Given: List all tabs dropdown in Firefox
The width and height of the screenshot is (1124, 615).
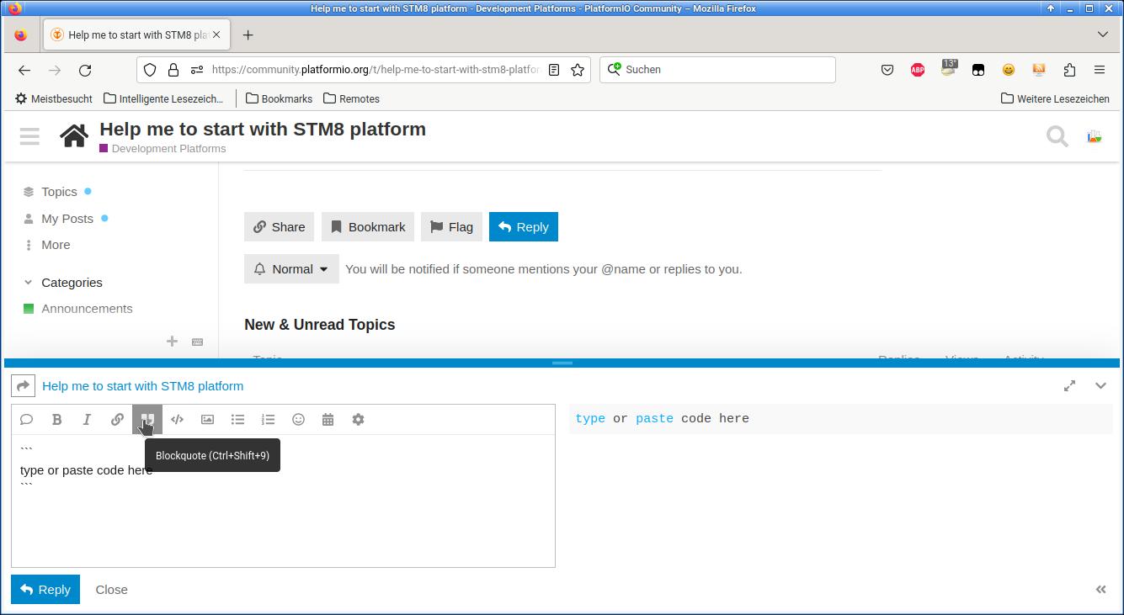Looking at the screenshot, I should pyautogui.click(x=1103, y=35).
